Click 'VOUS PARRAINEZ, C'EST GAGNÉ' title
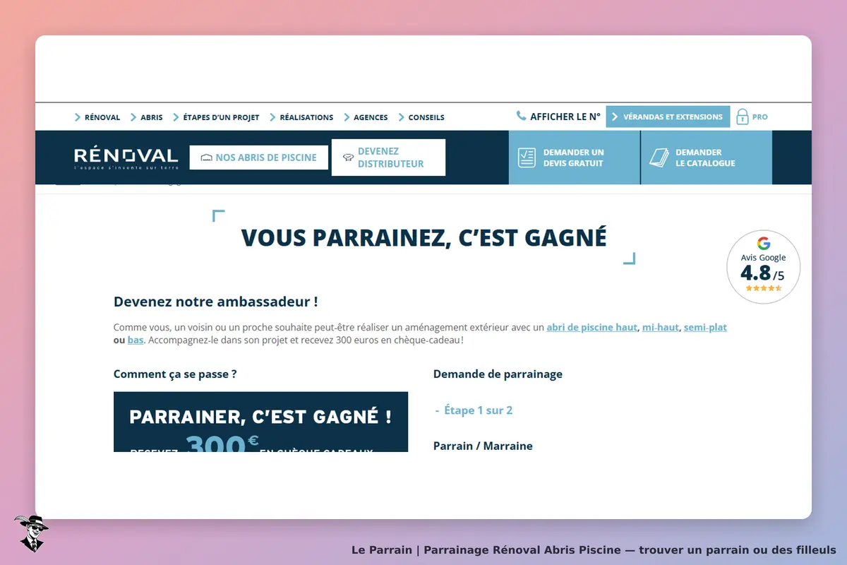847x565 pixels. pyautogui.click(x=423, y=237)
